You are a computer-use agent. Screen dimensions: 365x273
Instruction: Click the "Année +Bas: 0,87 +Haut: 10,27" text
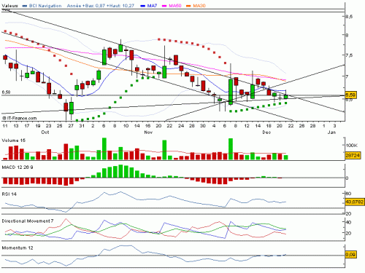click(x=101, y=6)
